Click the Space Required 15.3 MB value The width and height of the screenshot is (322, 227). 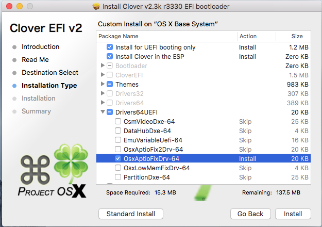click(165, 192)
